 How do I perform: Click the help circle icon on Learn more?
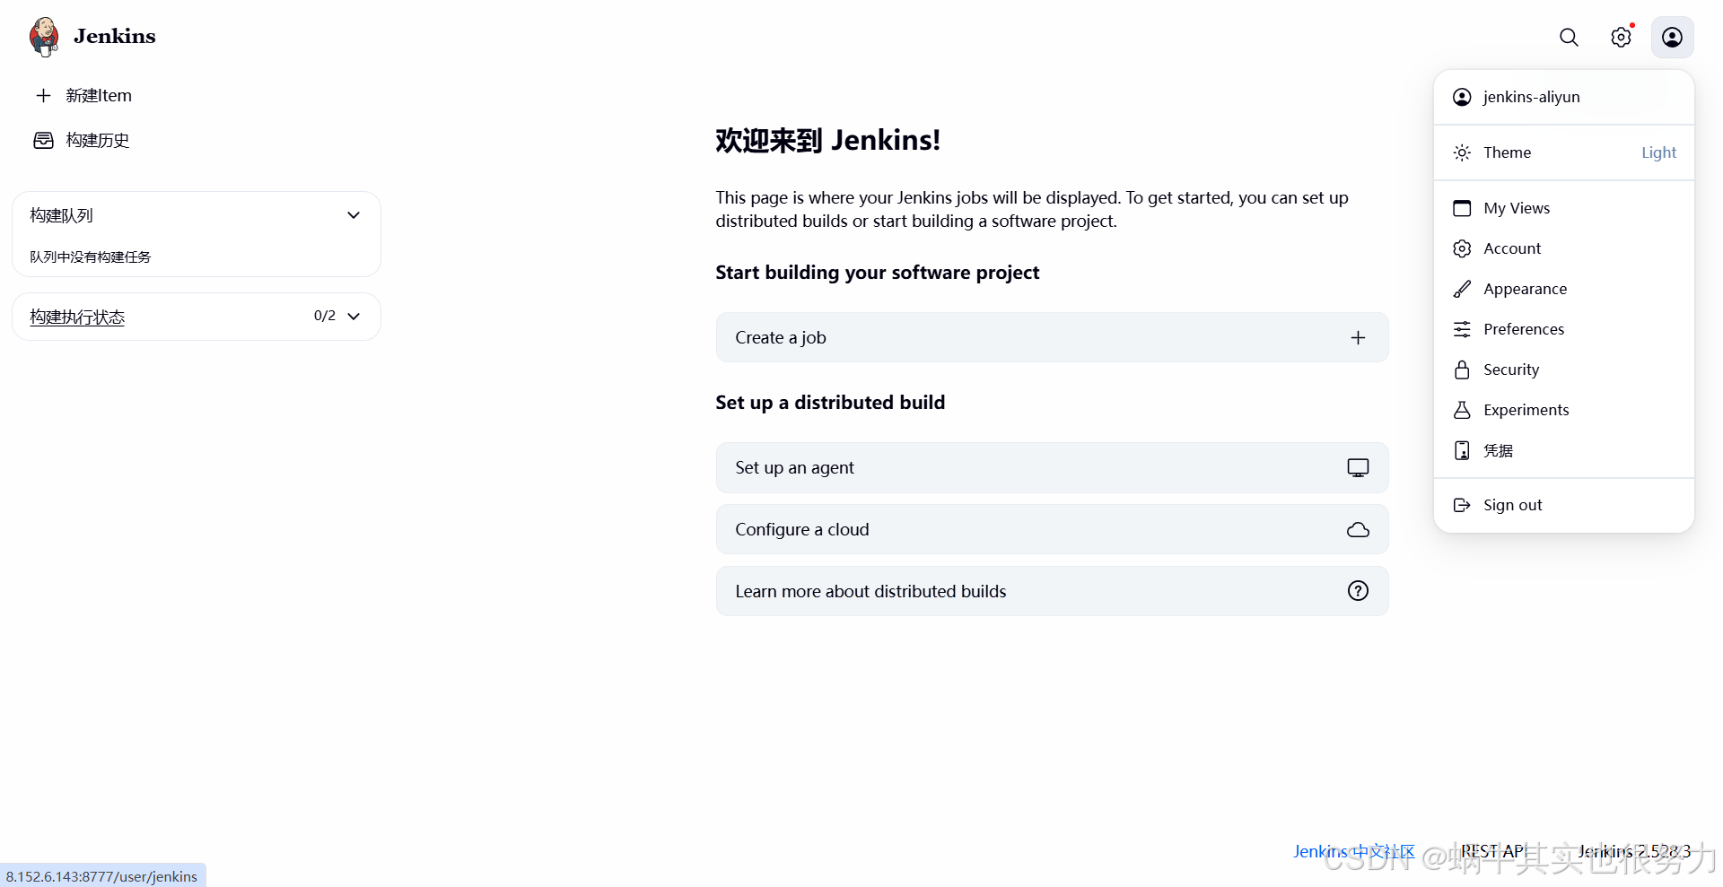(1358, 591)
